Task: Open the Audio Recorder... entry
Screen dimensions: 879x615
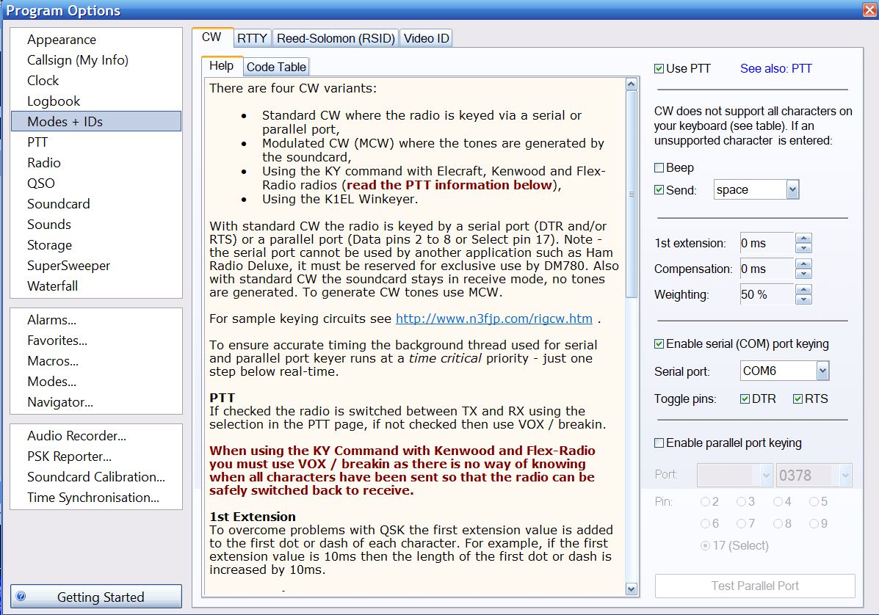Action: click(96, 436)
